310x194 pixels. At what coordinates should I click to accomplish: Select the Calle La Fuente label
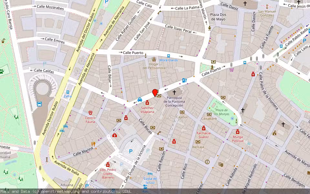(267, 37)
